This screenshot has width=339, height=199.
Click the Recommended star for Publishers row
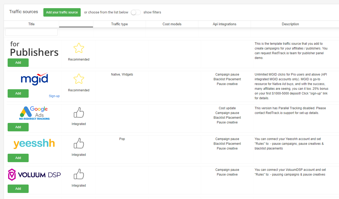point(79,48)
